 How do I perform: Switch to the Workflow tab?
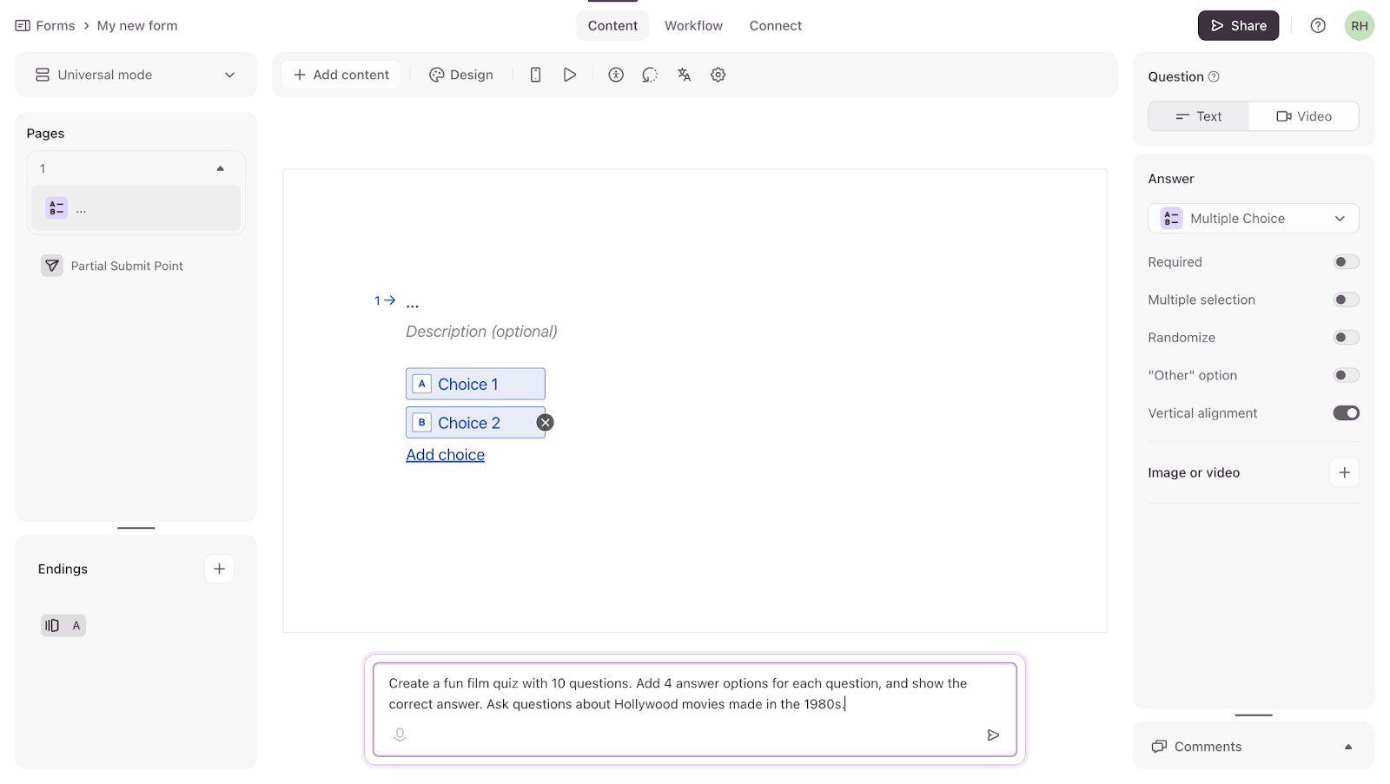pos(693,26)
